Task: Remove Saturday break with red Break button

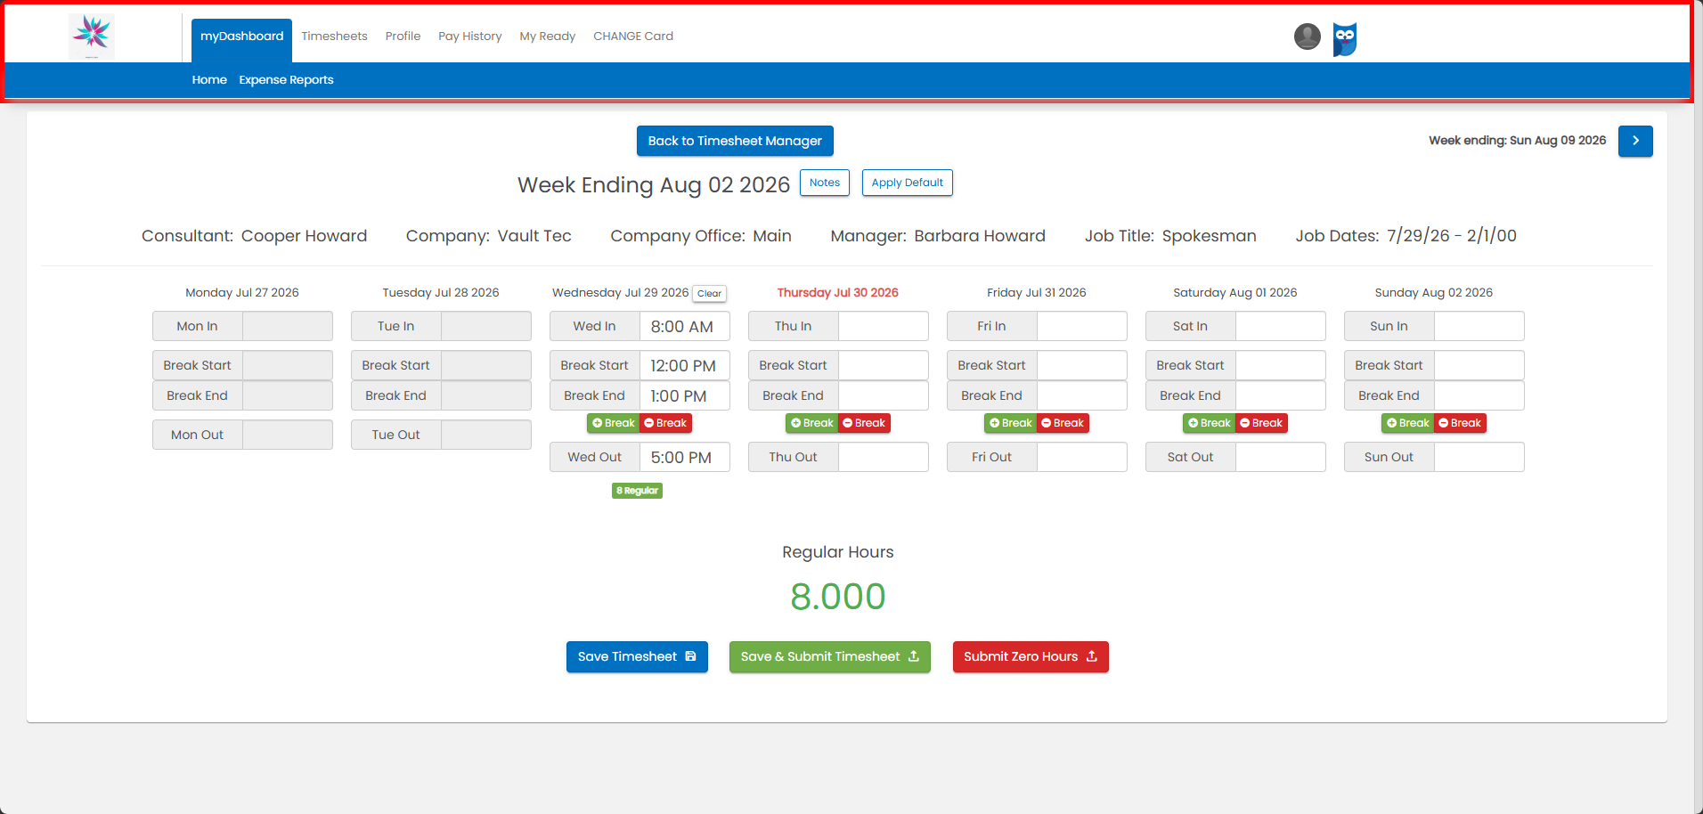Action: tap(1261, 423)
